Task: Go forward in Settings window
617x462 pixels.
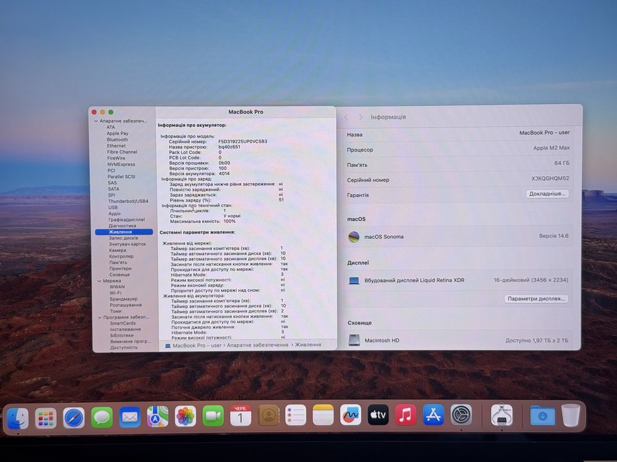Action: 360,117
